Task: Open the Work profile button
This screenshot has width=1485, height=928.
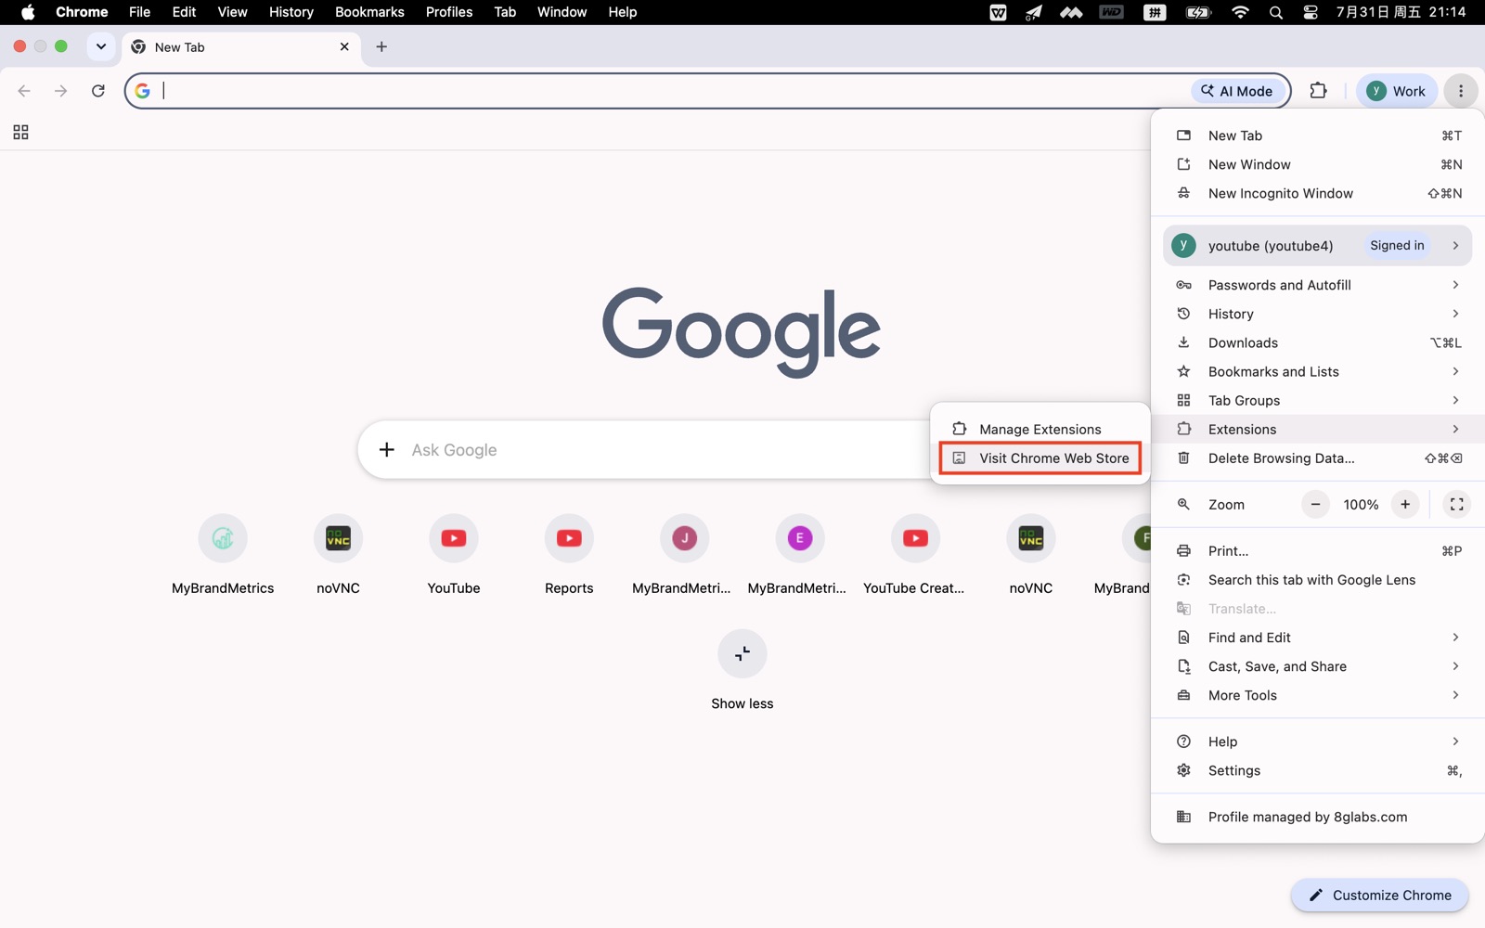Action: [1396, 91]
